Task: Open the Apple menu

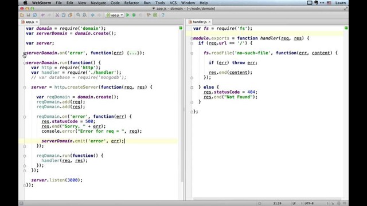Action: tap(25, 3)
